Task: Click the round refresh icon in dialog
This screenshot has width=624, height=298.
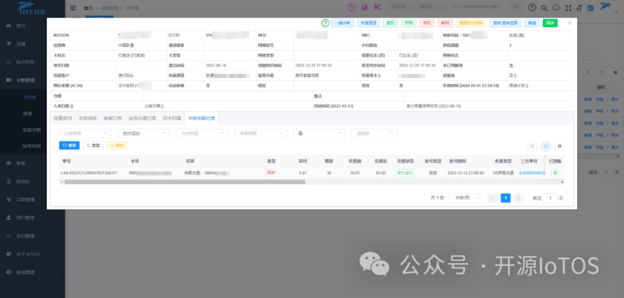Action: tap(546, 147)
